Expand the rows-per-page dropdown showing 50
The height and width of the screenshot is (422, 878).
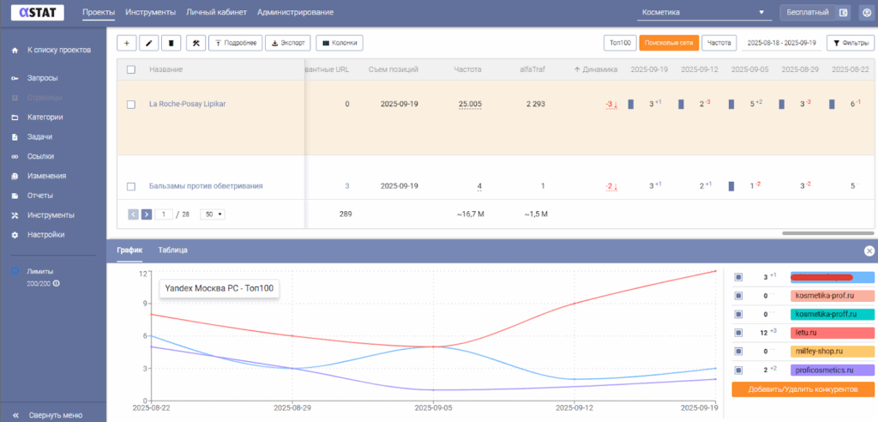click(x=212, y=214)
